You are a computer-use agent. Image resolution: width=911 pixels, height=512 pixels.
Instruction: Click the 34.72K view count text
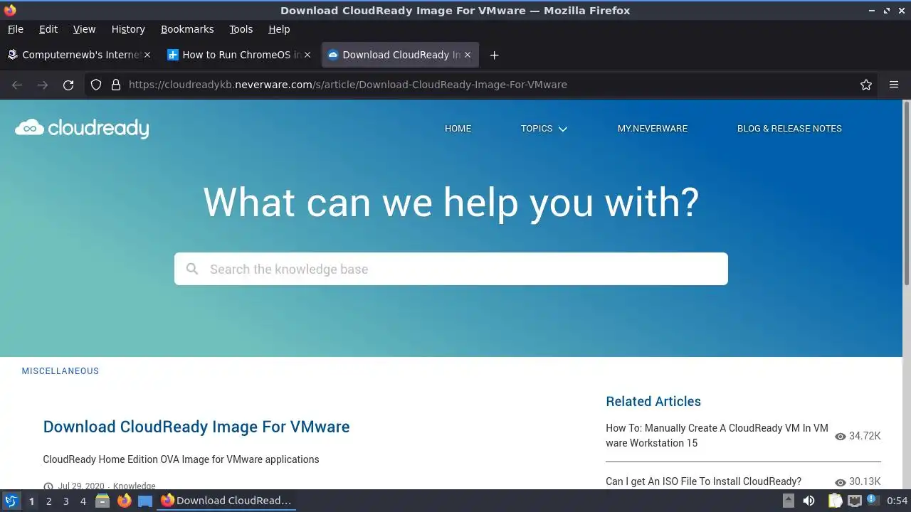click(865, 436)
